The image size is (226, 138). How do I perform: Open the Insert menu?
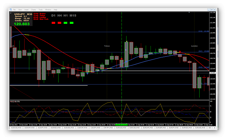pos(26,10)
